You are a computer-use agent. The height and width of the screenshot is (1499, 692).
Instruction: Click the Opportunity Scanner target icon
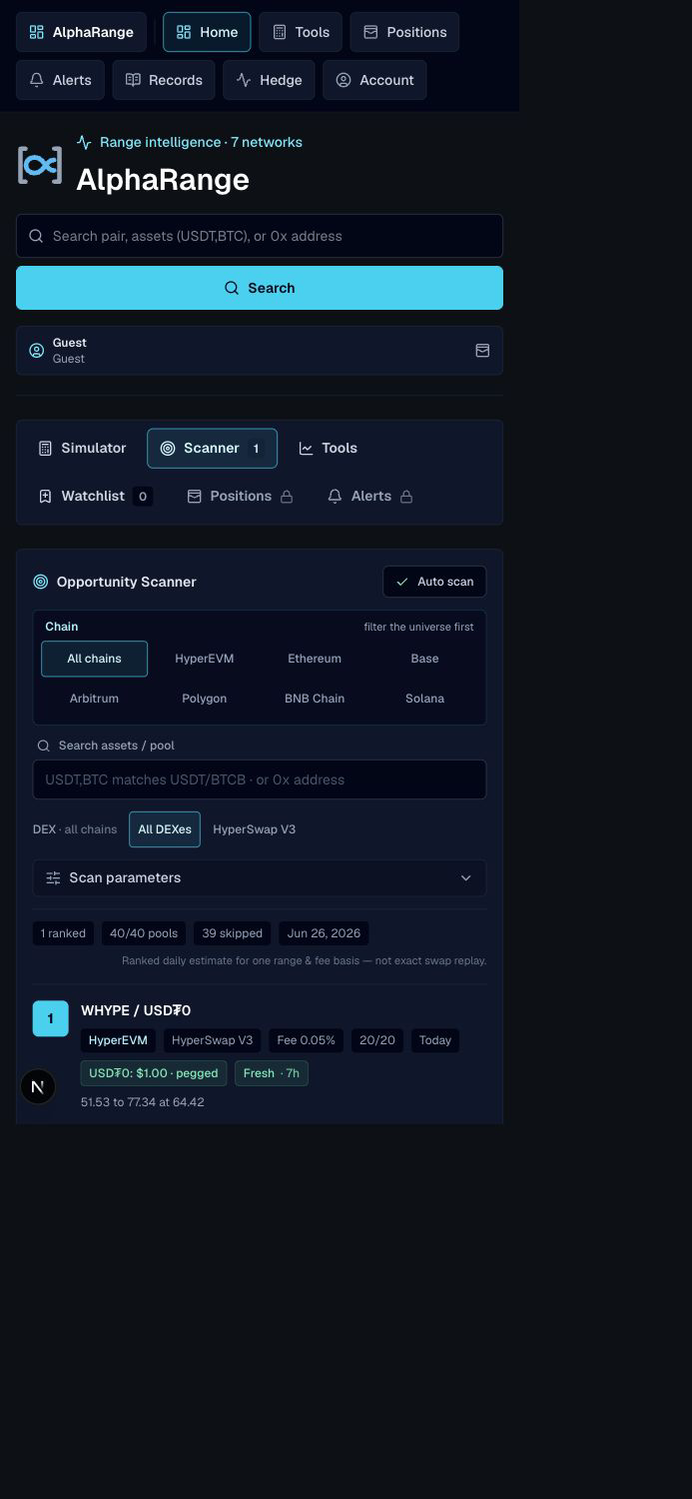tap(41, 582)
